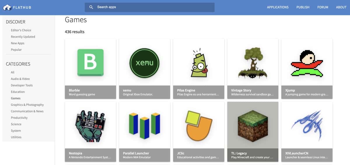350x165 pixels.
Task: Open the JClic orange shape icon
Action: click(199, 126)
